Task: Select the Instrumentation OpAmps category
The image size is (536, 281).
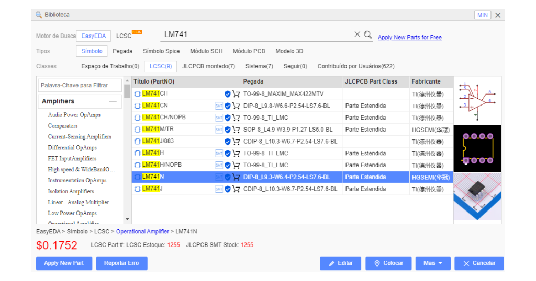Action: pyautogui.click(x=77, y=180)
